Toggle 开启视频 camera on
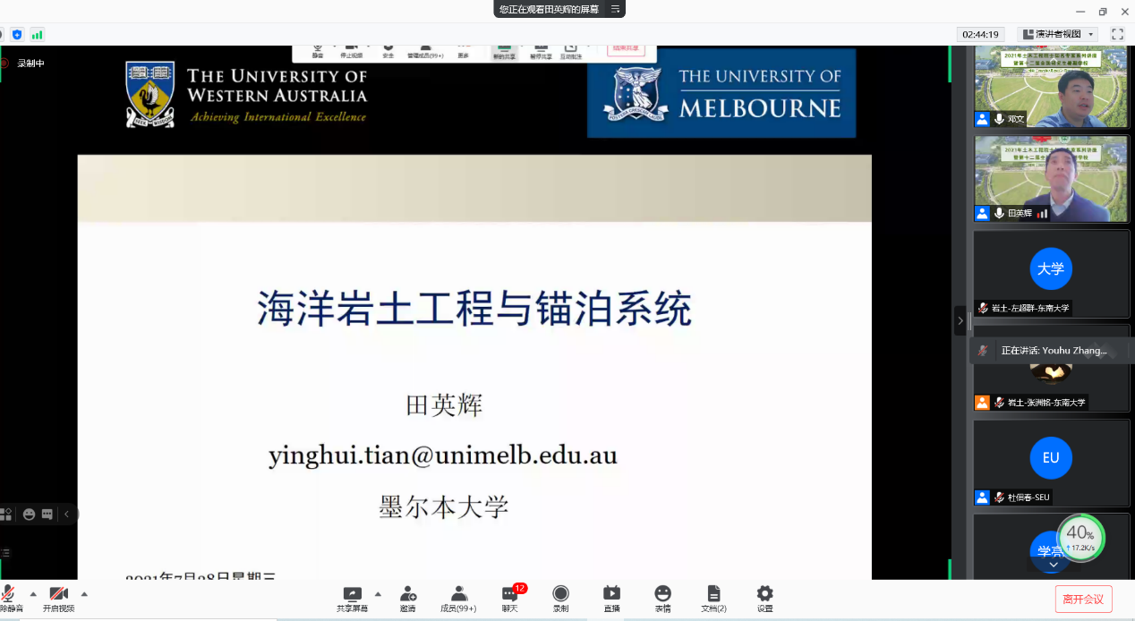Image resolution: width=1135 pixels, height=621 pixels. tap(59, 594)
